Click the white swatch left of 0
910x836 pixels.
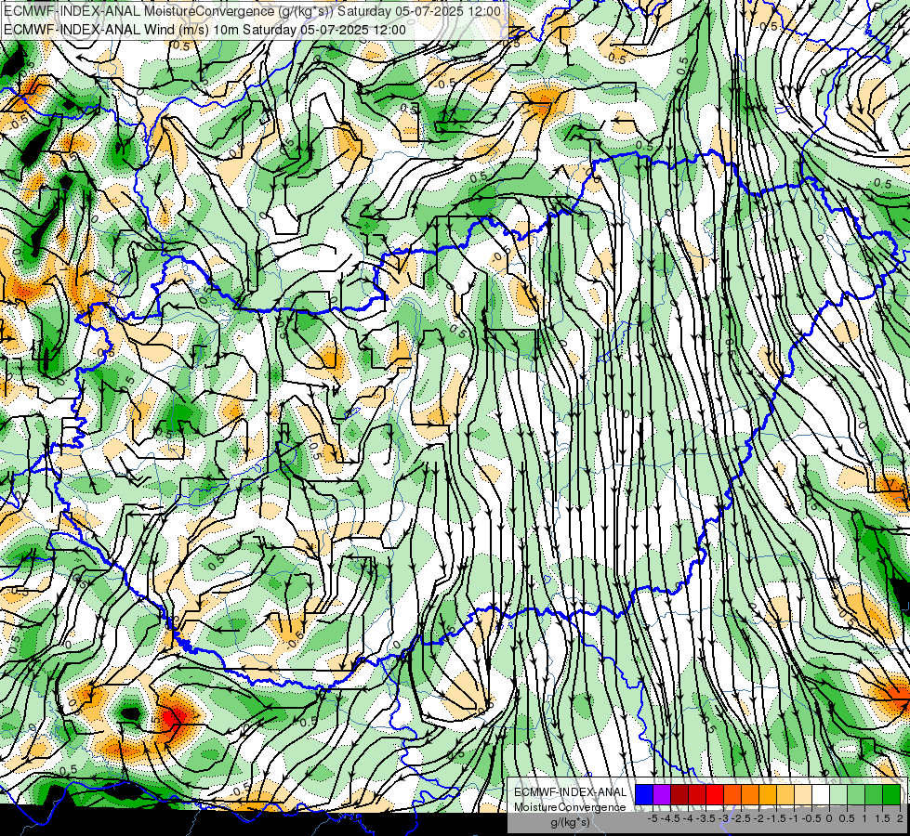tap(821, 794)
